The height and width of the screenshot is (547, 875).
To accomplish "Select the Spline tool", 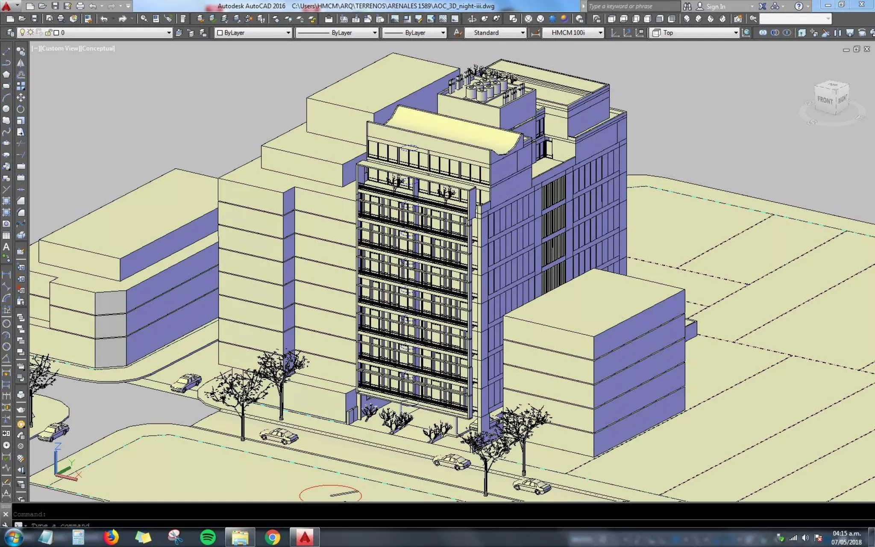I will [6, 132].
